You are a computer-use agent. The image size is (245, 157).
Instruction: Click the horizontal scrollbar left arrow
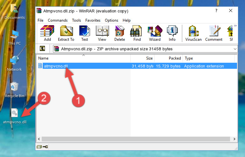[x=39, y=139]
